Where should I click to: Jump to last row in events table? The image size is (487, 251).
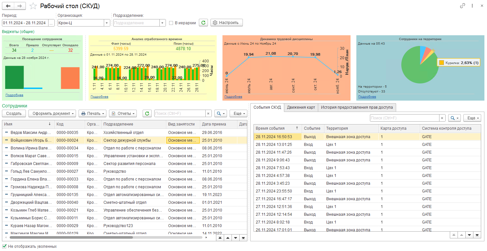(477, 235)
